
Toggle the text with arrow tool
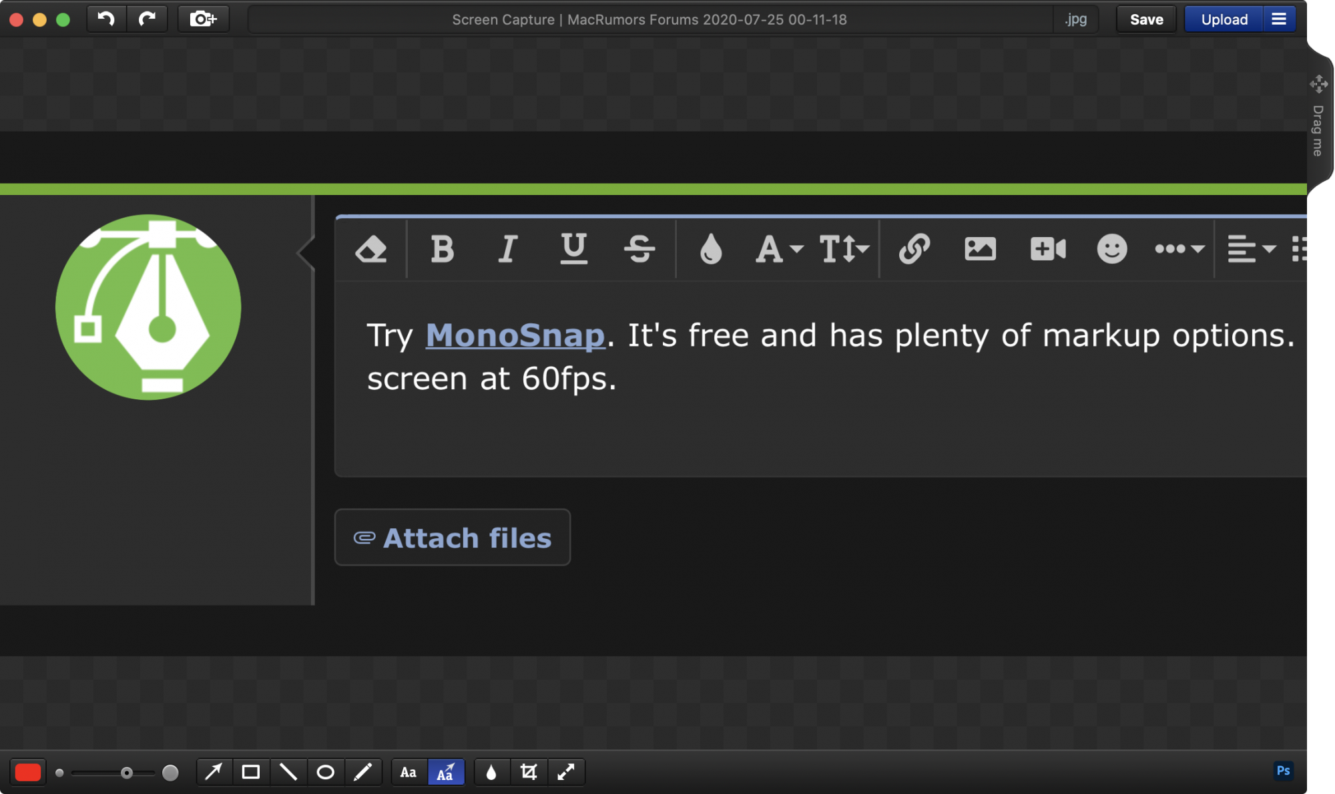446,772
